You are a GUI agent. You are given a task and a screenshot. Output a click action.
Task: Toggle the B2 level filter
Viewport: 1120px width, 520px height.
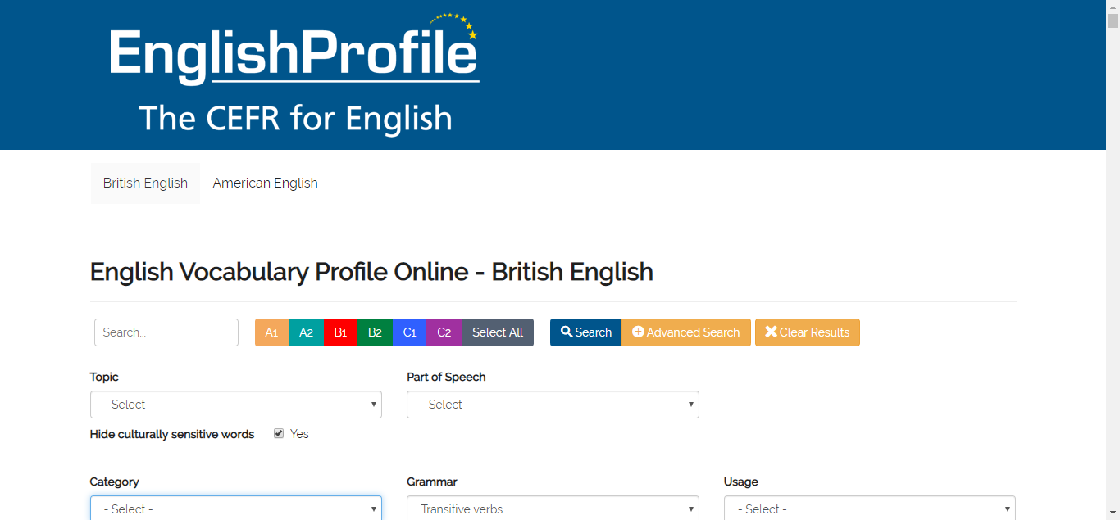(x=375, y=332)
